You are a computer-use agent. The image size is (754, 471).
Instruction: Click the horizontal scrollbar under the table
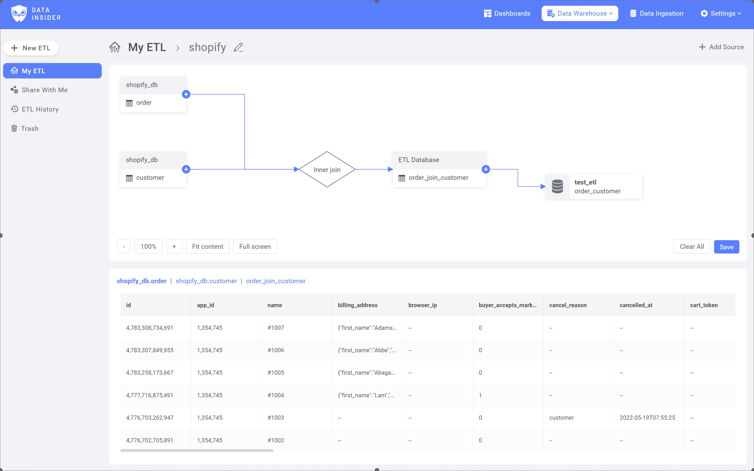tap(197, 451)
